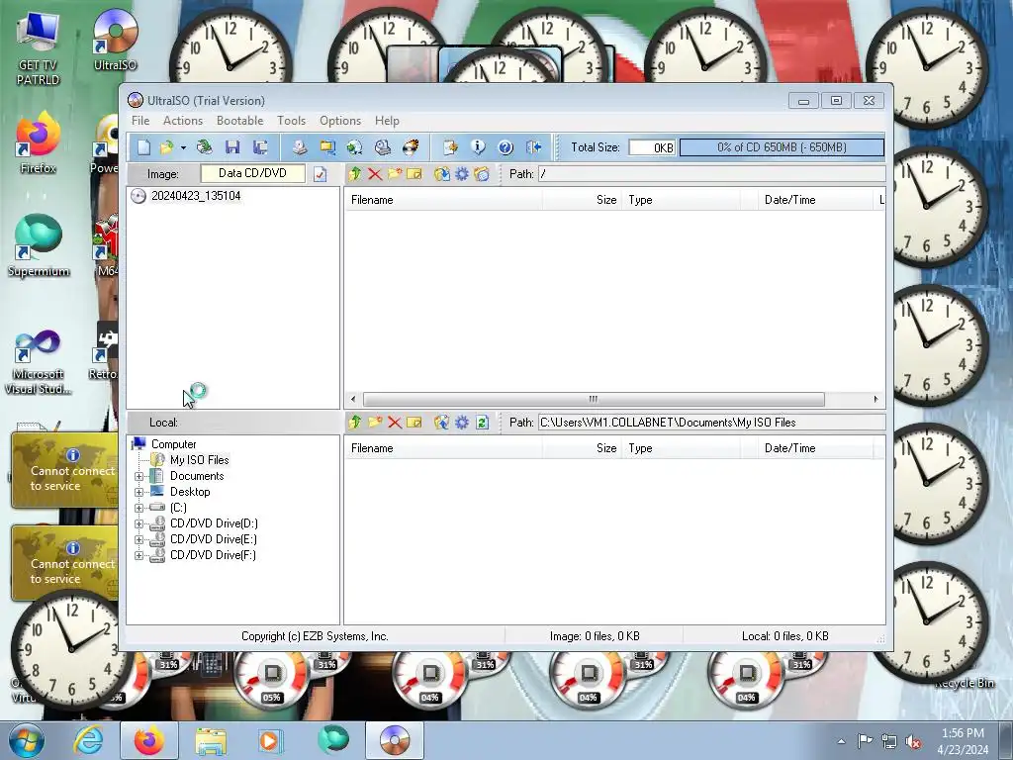This screenshot has height=760, width=1013.
Task: Click the Open CD/DVD icon with green arrow
Action: (x=205, y=147)
